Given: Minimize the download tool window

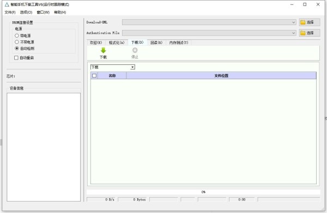Looking at the screenshot, I should 292,4.
